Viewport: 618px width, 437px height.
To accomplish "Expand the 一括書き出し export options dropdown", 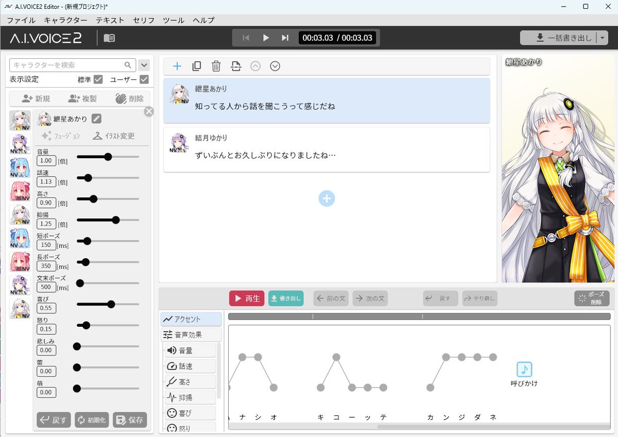I will 603,37.
